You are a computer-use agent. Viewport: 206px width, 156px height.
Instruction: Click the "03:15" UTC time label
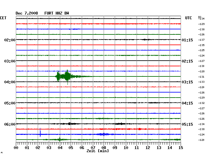[187, 82]
